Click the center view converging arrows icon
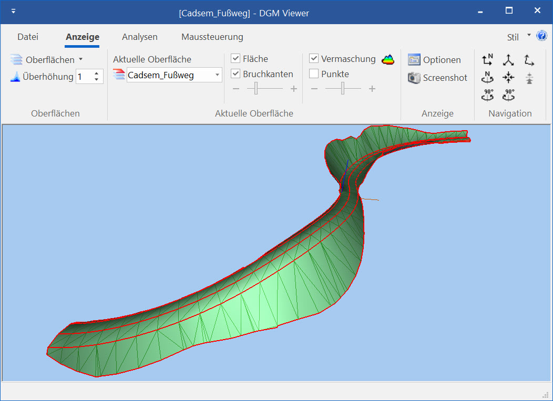Viewport: 553px width, 401px height. (x=508, y=78)
